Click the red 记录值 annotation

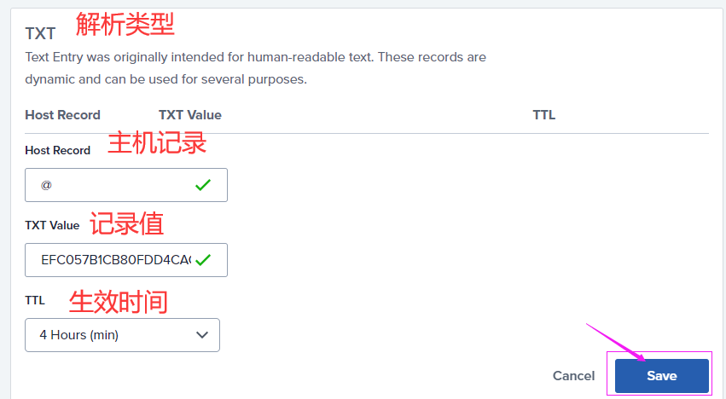(x=127, y=223)
